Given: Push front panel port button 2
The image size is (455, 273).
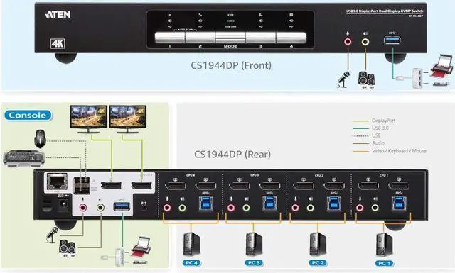Looking at the screenshot, I should pos(200,38).
